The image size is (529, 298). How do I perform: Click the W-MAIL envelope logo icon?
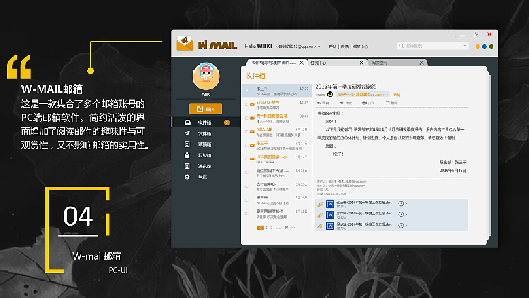click(x=185, y=43)
